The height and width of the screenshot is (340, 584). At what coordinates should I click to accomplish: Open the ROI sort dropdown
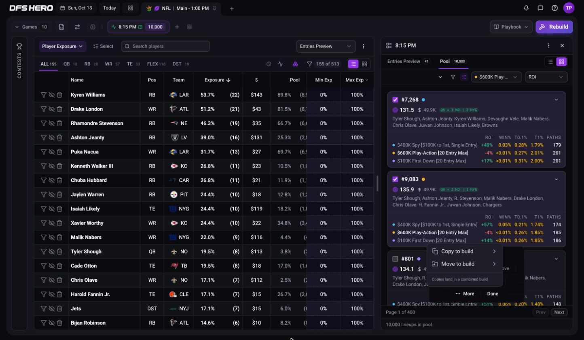546,77
